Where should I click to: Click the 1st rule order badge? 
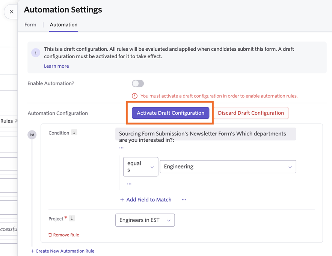click(x=32, y=135)
